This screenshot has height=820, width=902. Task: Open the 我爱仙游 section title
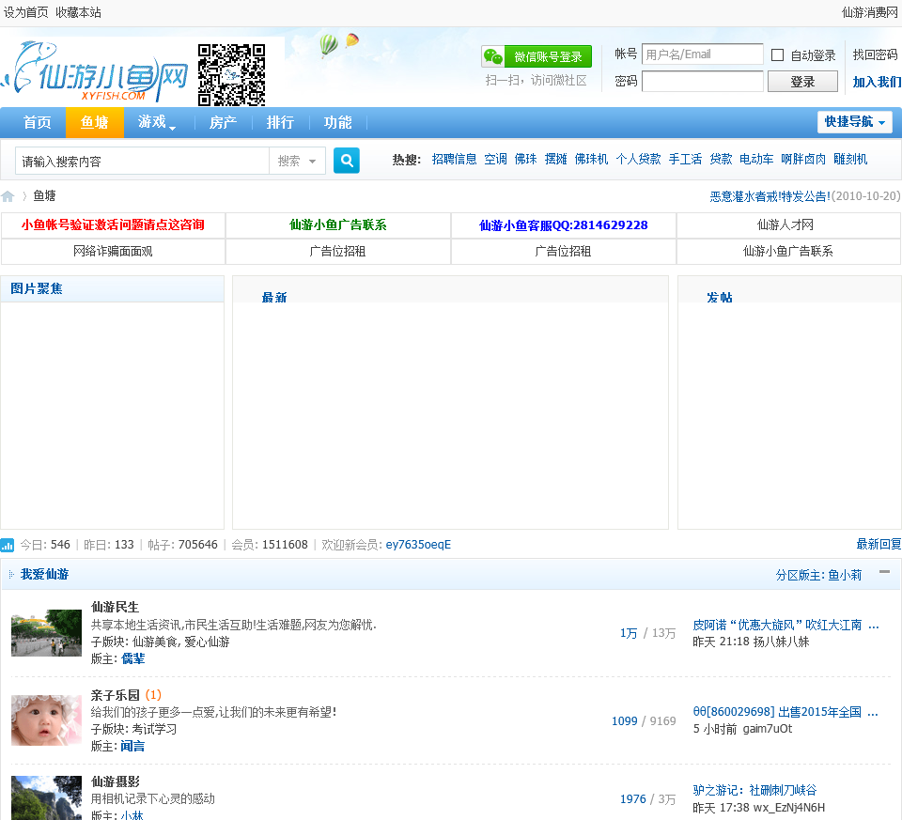[x=44, y=575]
